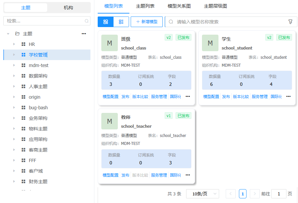Expand the HR tree node
Viewport: 298px width, 203px height.
point(14,44)
